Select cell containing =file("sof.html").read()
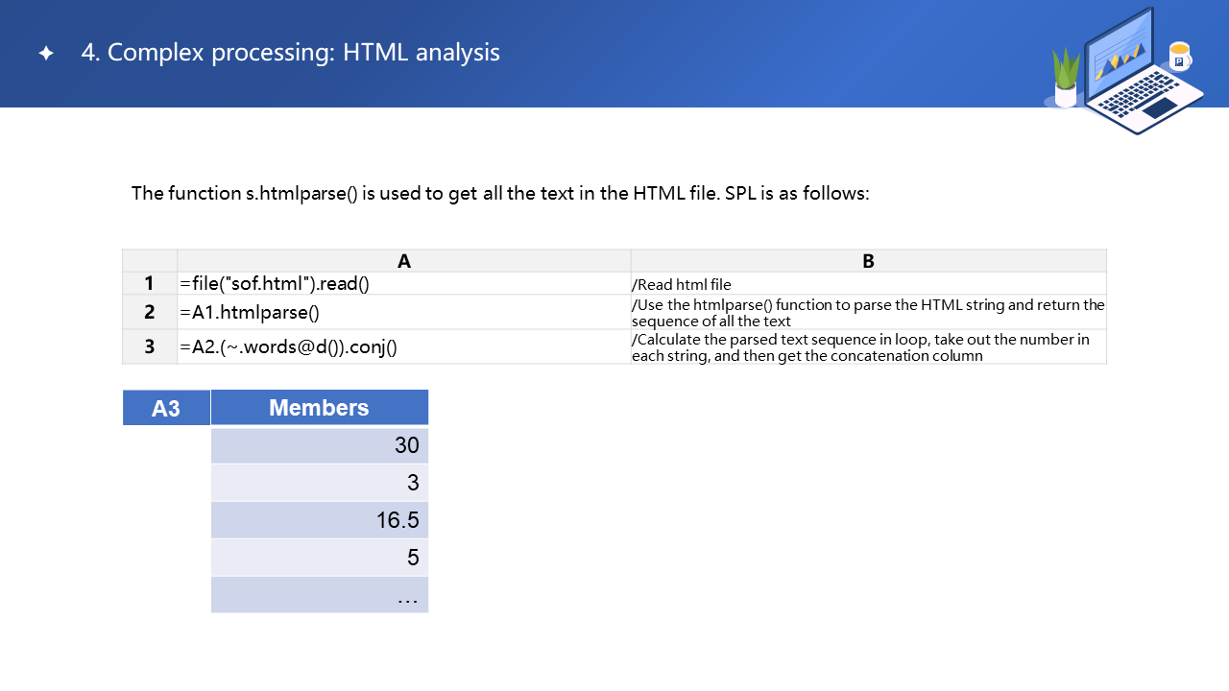 pyautogui.click(x=403, y=283)
